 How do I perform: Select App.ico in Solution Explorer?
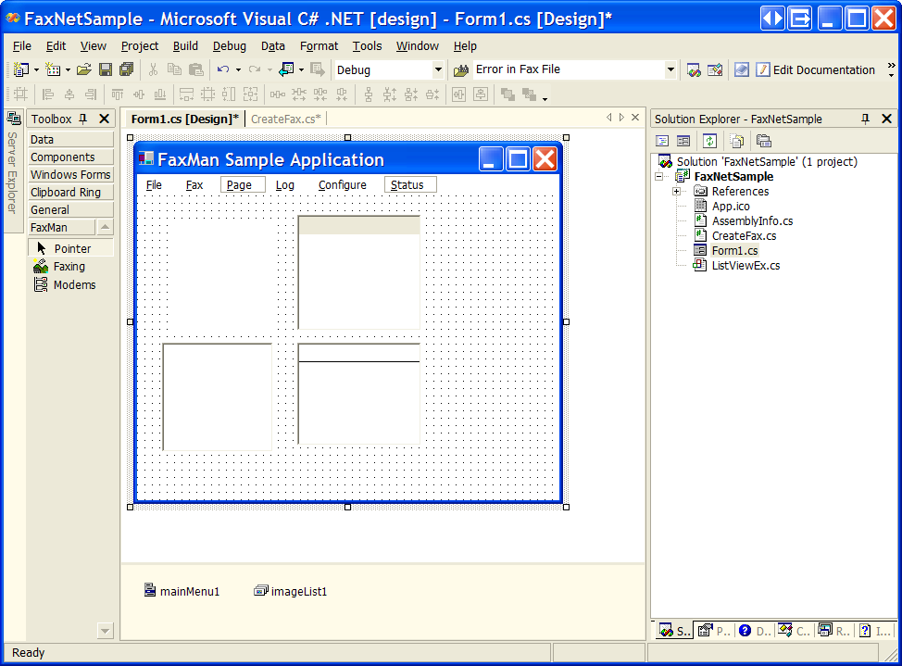pyautogui.click(x=731, y=206)
